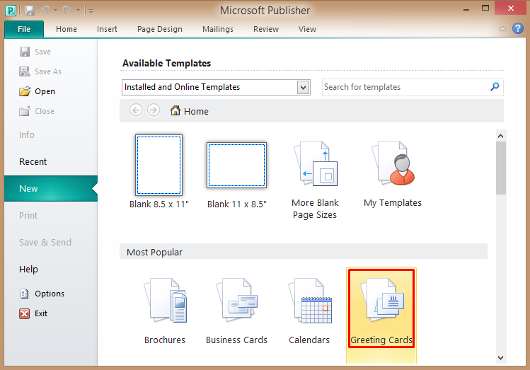Viewport: 530px width, 370px height.
Task: Open the Save & Send section
Action: [45, 242]
